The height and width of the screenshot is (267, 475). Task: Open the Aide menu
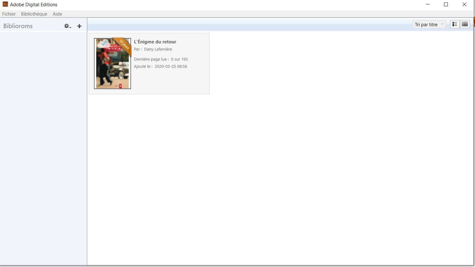(x=57, y=14)
